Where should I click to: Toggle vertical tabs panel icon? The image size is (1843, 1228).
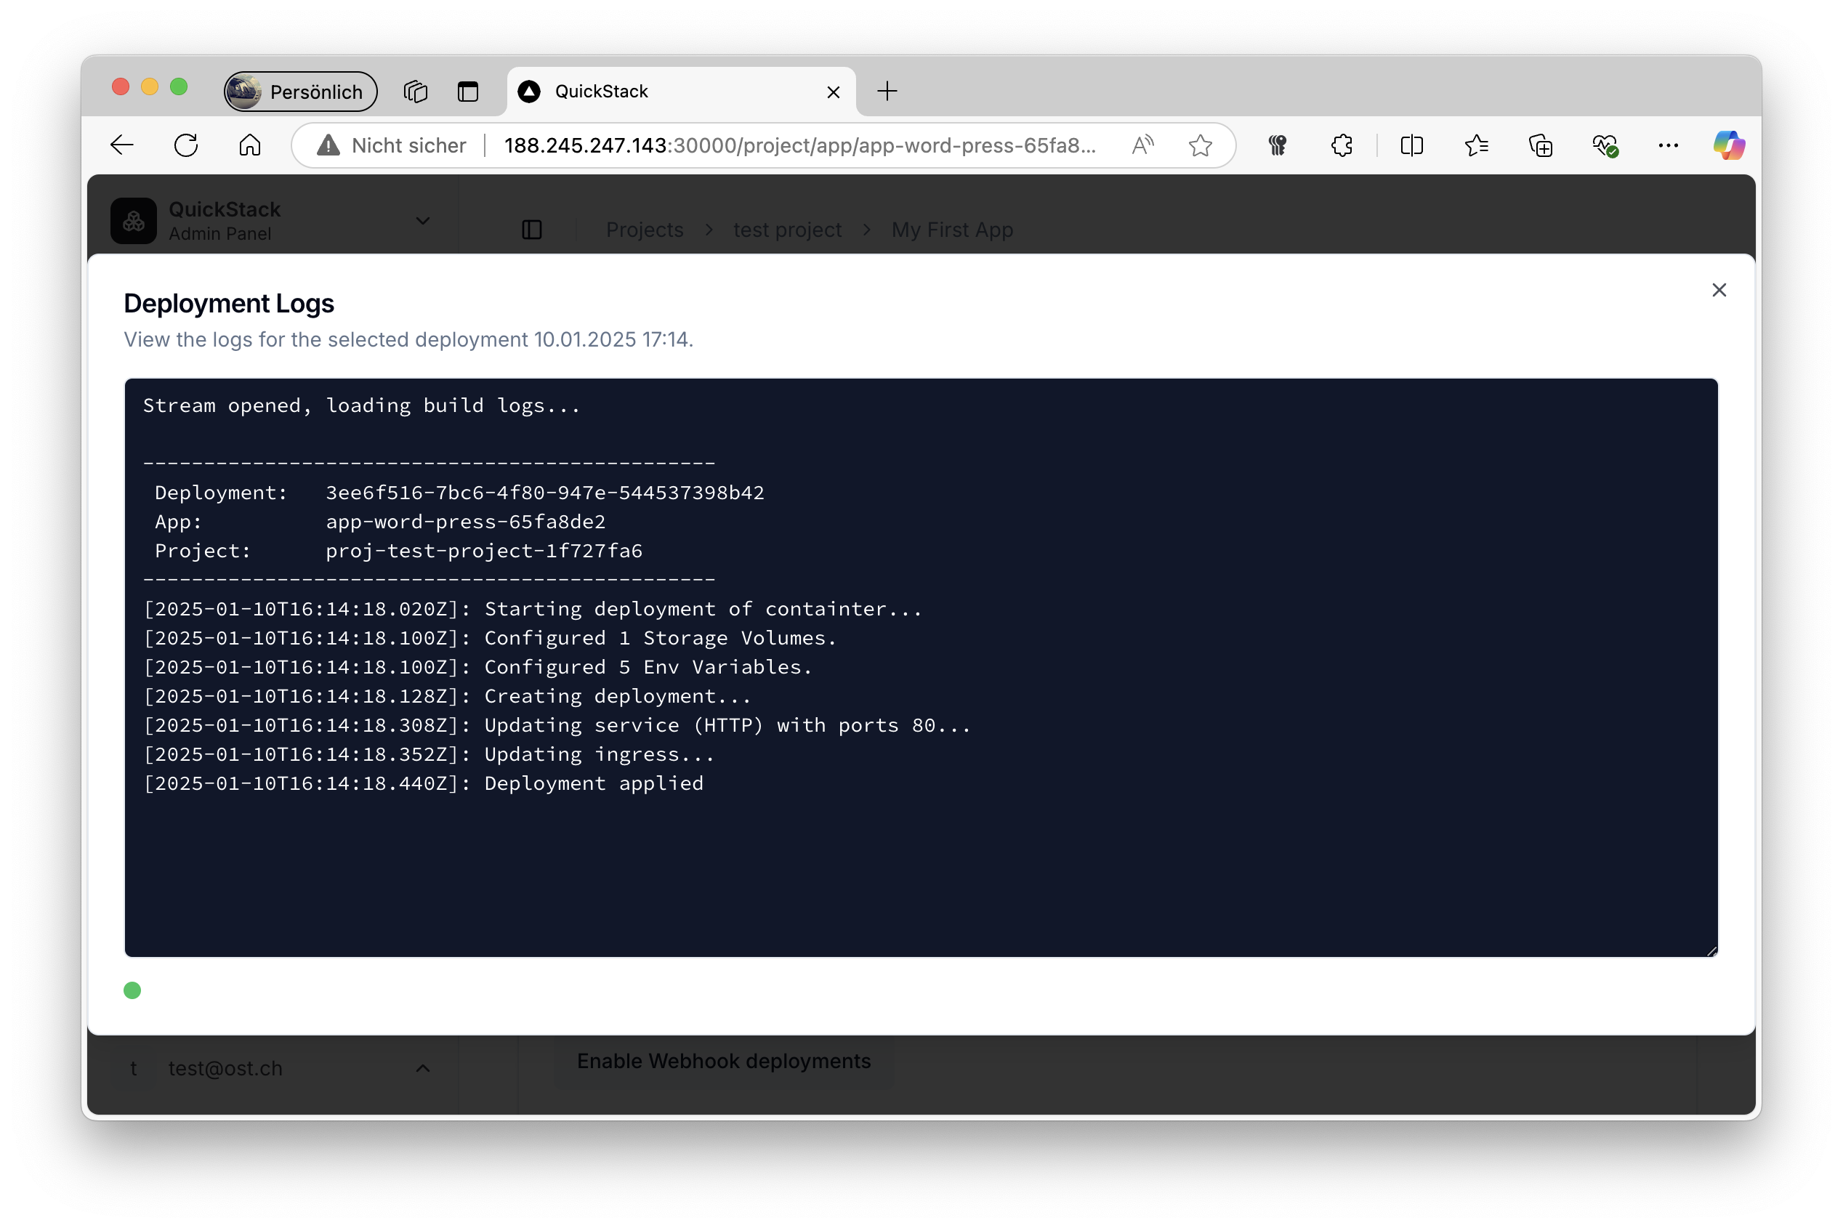coord(467,92)
